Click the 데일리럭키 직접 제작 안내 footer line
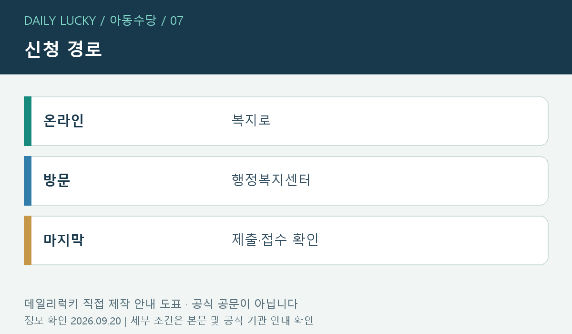 pos(161,304)
